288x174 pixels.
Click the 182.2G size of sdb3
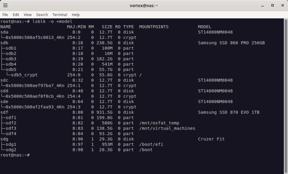tap(104, 59)
